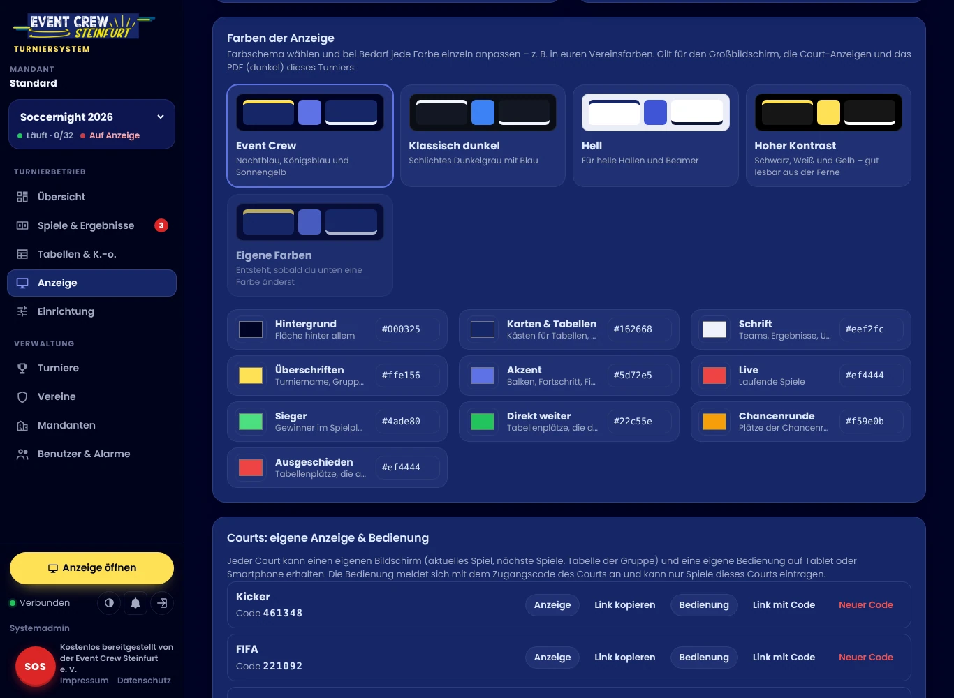Select the Anzeige sidebar menu item
Screen dimensions: 954x698
(x=91, y=283)
